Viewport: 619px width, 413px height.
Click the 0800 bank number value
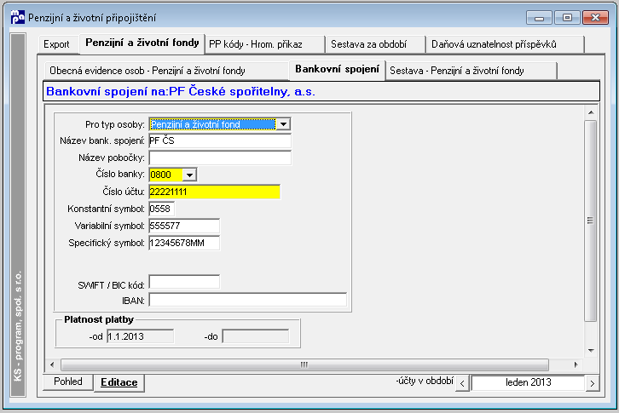click(165, 175)
